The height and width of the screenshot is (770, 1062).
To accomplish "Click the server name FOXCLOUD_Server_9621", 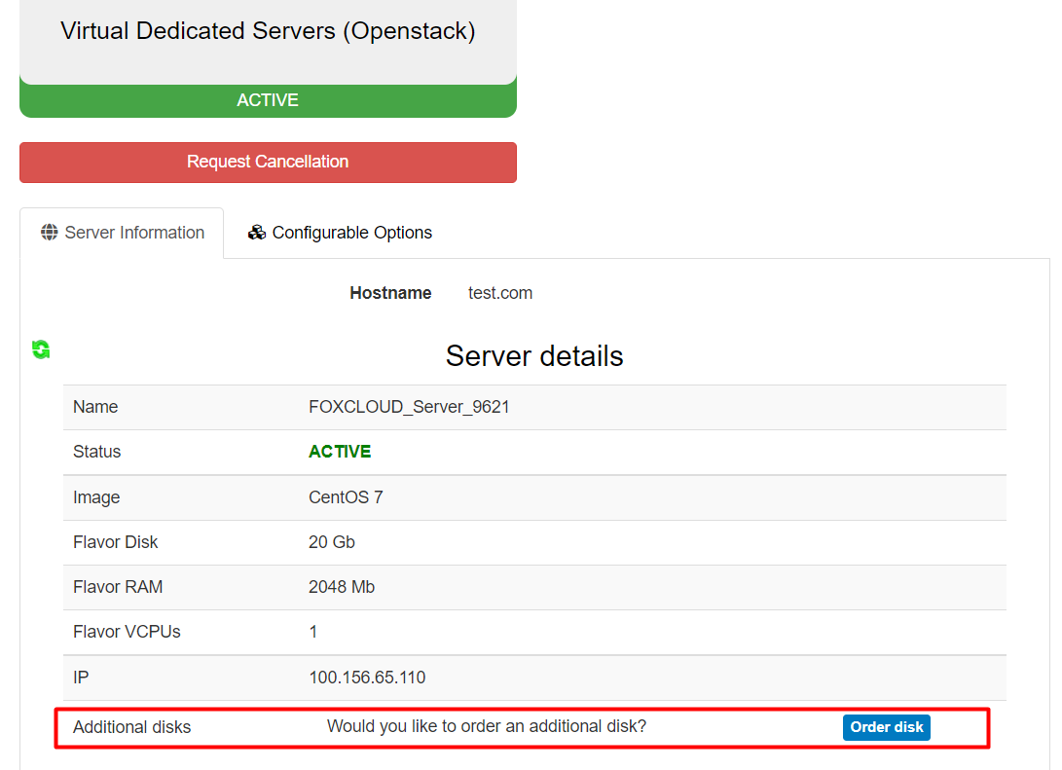I will point(409,407).
